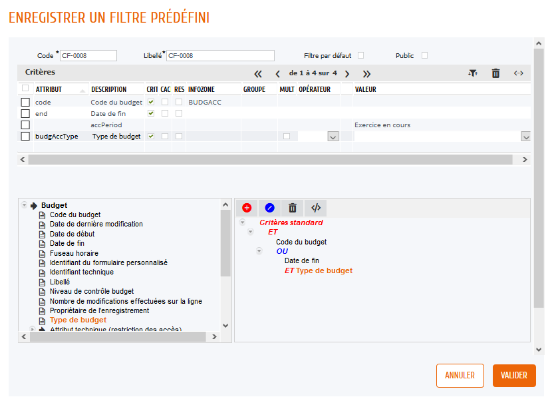Open the Valeur dropdown for budgAccType
546x405 pixels.
click(x=525, y=137)
